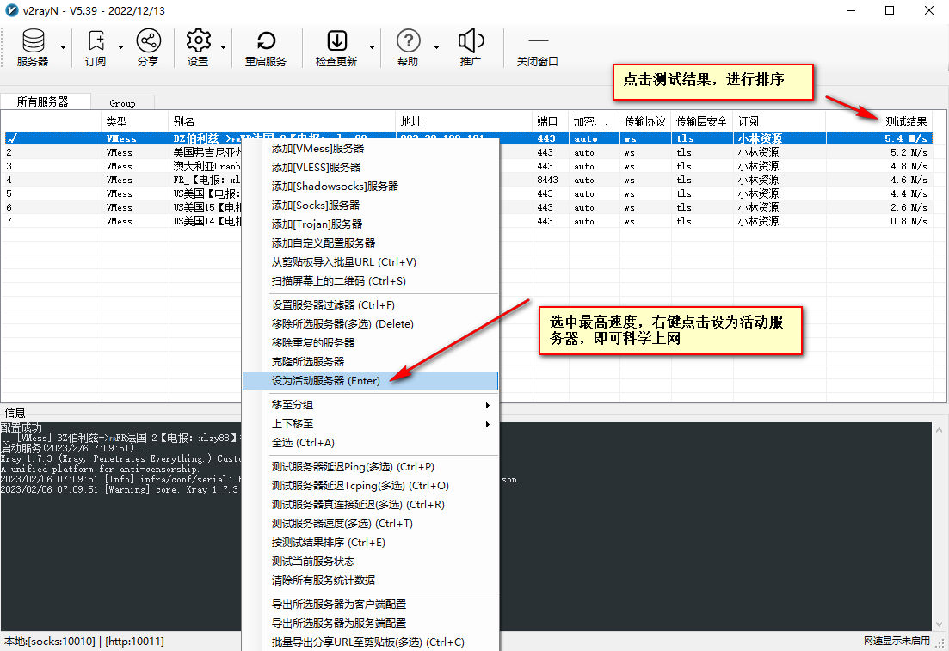949x651 pixels.
Task: Expand the dropdown arrow beside 检查更新
Action: tap(373, 47)
